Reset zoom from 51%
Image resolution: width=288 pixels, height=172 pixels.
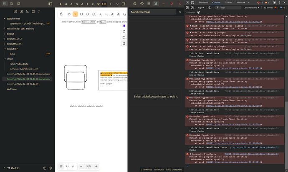click(x=88, y=166)
